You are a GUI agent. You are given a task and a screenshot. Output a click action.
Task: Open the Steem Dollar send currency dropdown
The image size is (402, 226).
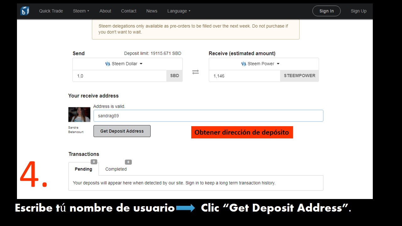coord(128,64)
